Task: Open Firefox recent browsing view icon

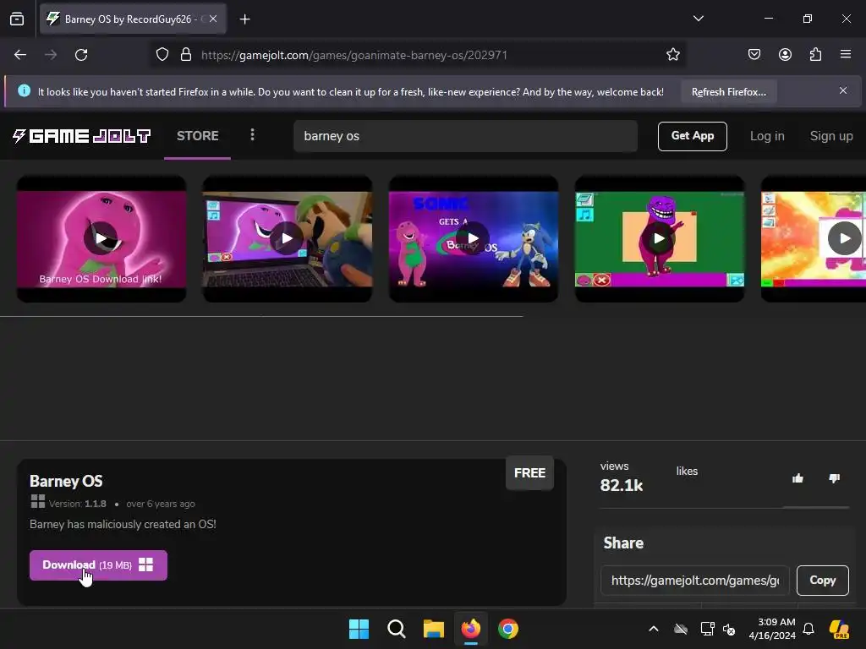Action: 17,19
